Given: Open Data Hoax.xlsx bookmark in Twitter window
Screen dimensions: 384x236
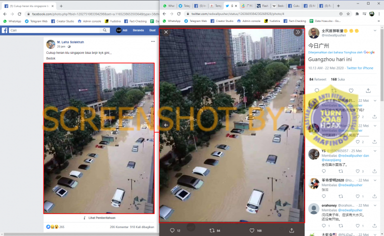Looking at the screenshot, I should 325,21.
